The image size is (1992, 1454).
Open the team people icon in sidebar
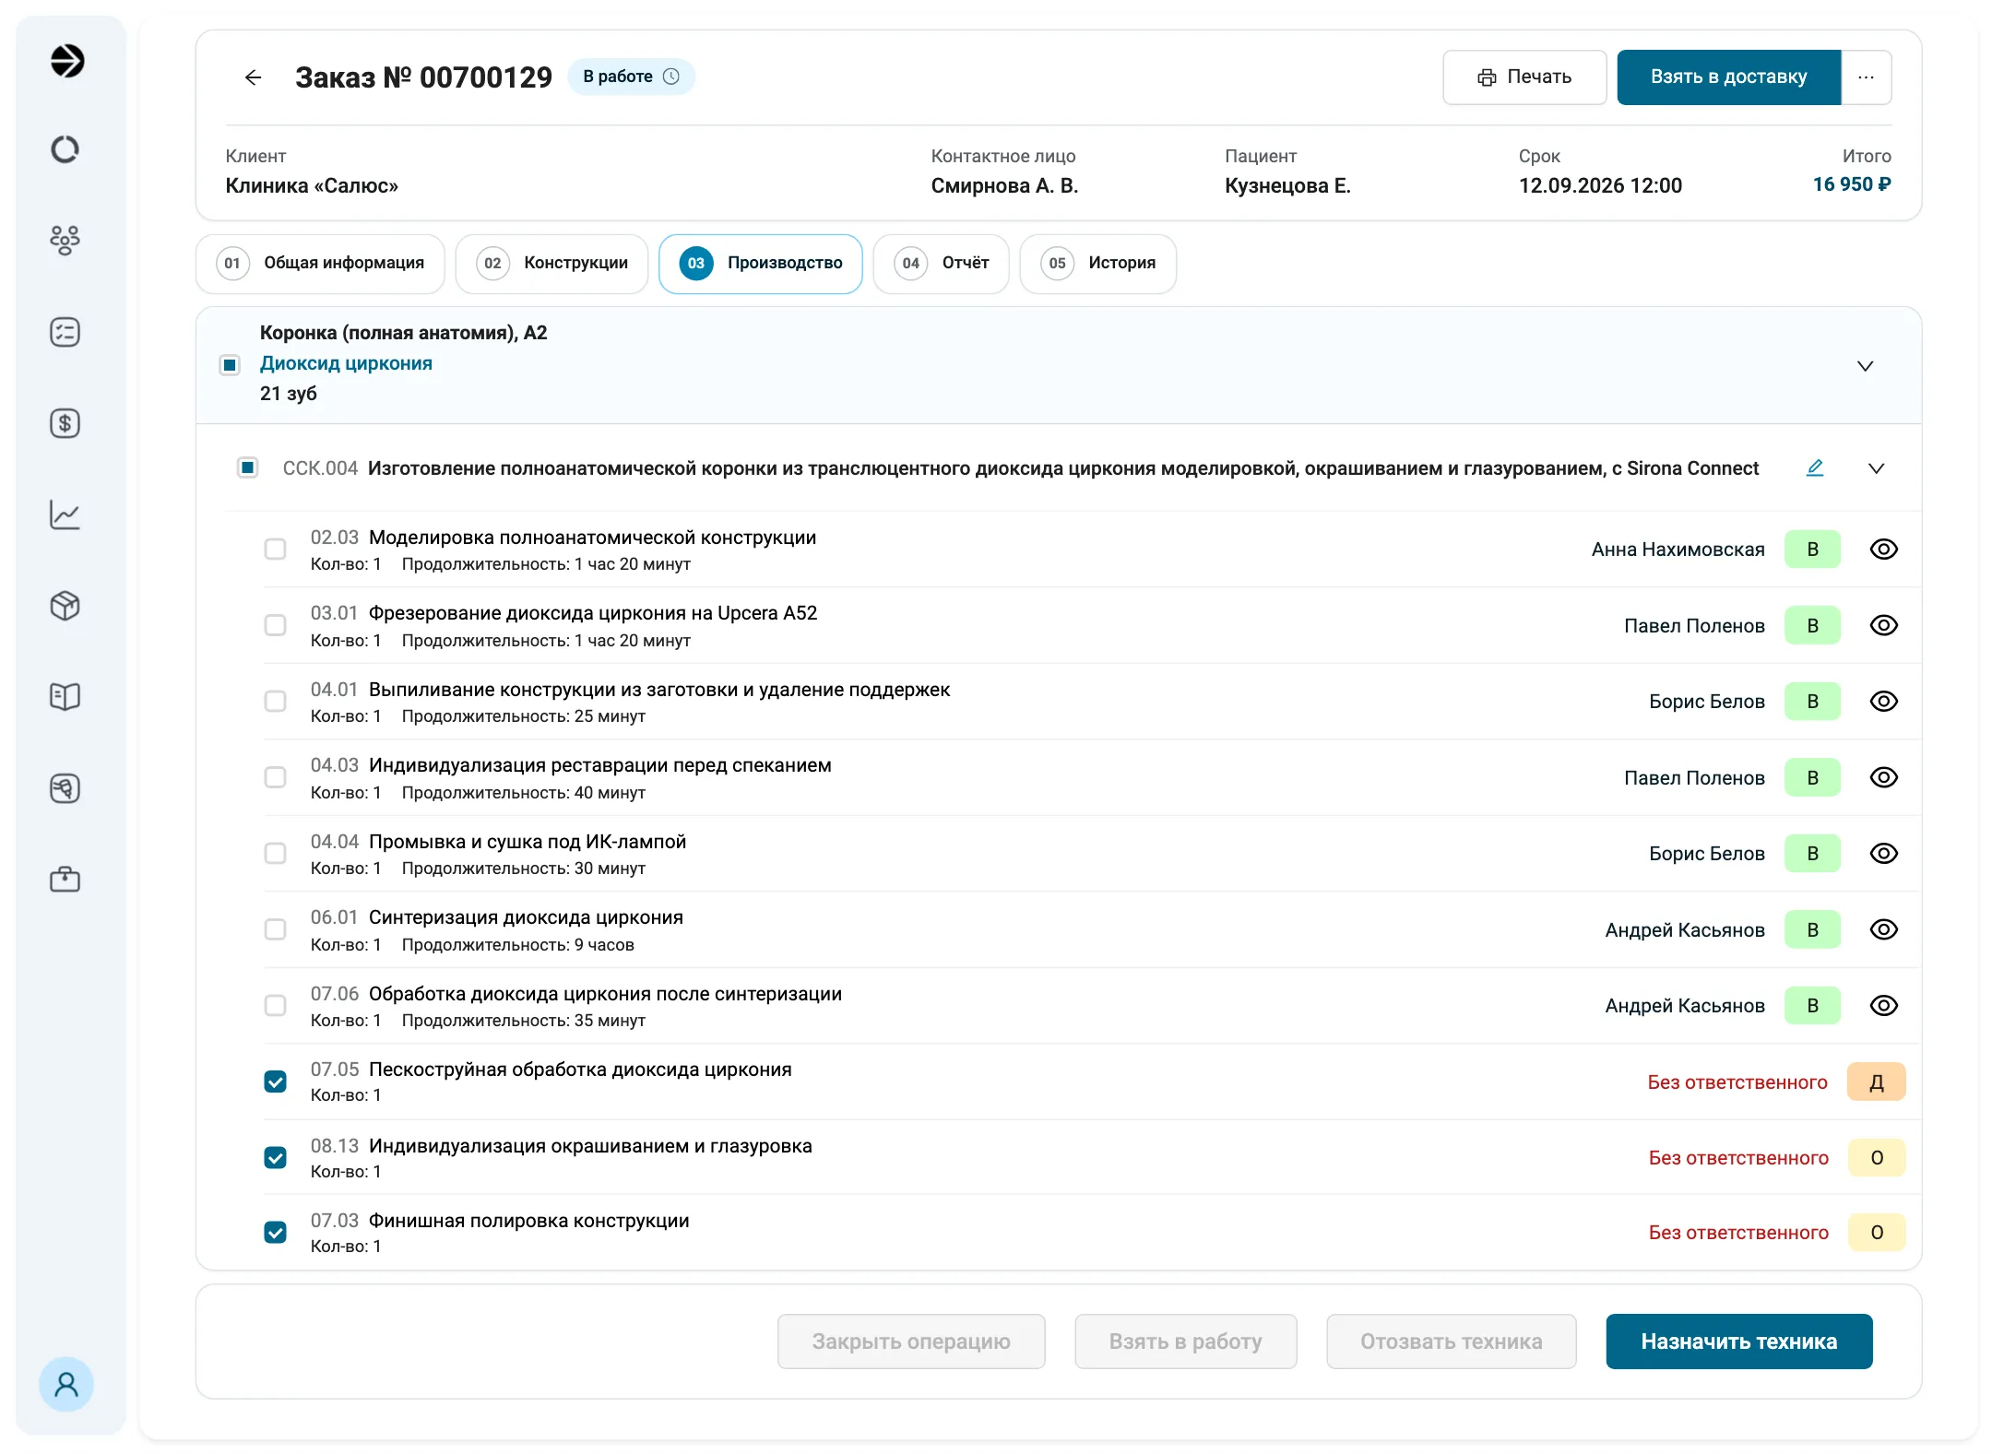click(x=65, y=241)
